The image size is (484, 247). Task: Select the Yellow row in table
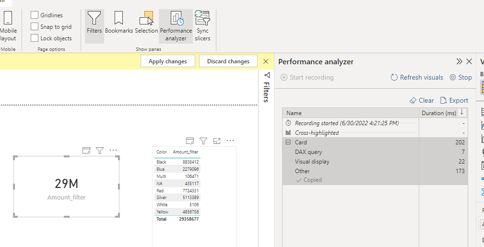click(x=177, y=212)
